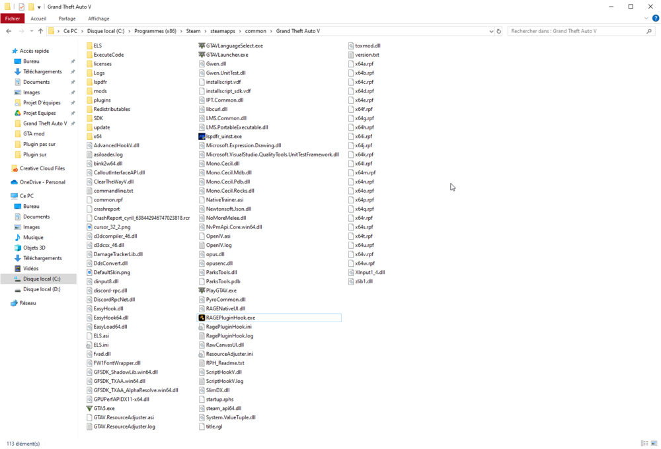Click properties icon in quick access toolbar
The height and width of the screenshot is (449, 661).
click(22, 7)
